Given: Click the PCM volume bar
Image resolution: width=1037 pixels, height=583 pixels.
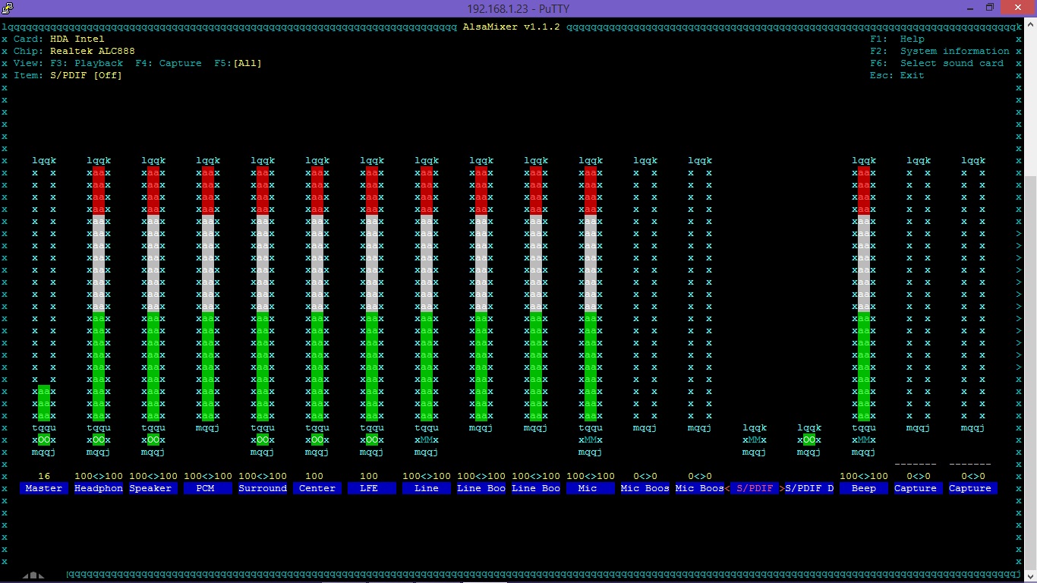Looking at the screenshot, I should point(208,294).
